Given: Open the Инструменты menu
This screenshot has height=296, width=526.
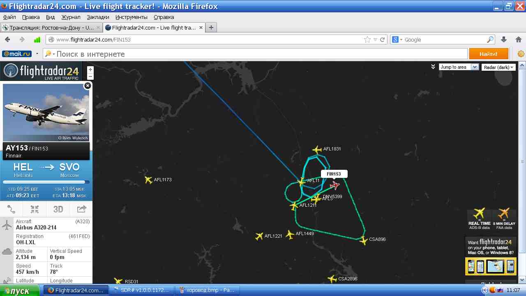Looking at the screenshot, I should 131,17.
